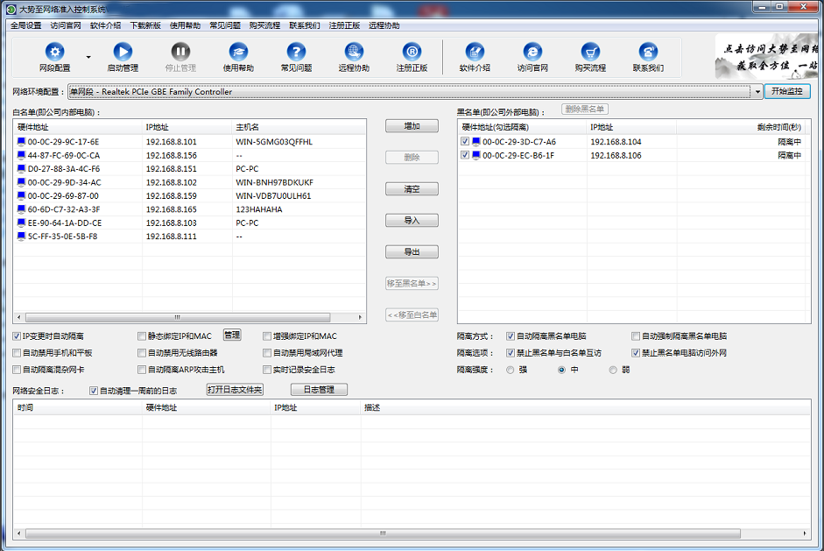Enable 增强绑定IP和MAC checkbox

[x=267, y=336]
